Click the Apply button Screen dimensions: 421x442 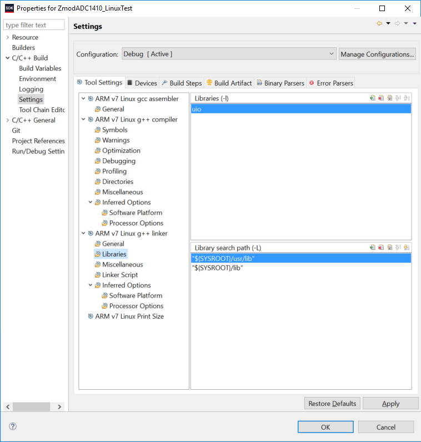390,403
